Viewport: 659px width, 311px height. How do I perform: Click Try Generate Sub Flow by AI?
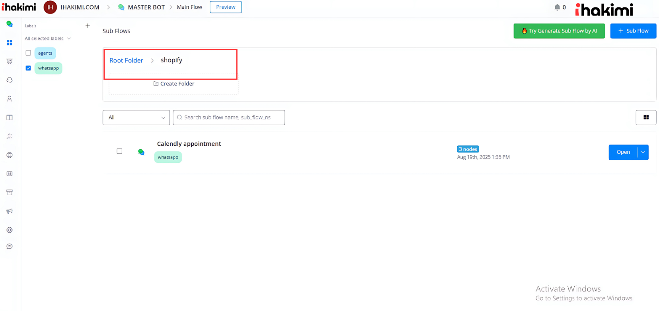pos(559,31)
